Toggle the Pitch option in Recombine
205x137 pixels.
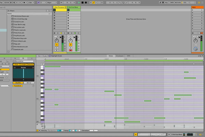pos(16,65)
